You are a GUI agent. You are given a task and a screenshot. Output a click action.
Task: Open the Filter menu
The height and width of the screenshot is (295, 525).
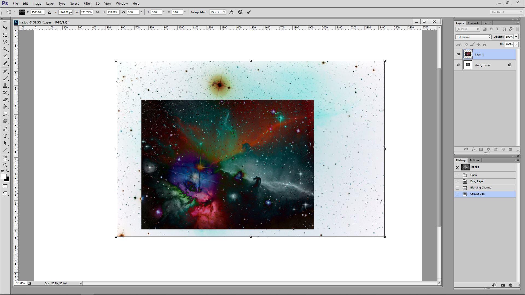tap(87, 4)
